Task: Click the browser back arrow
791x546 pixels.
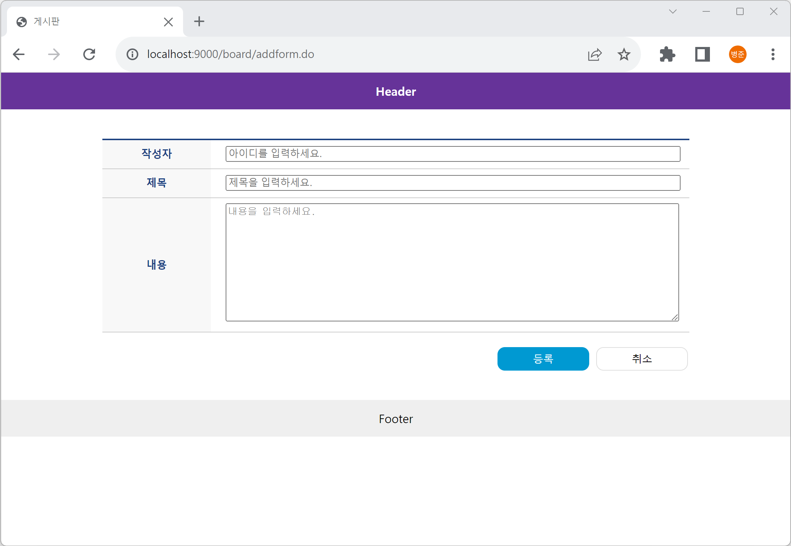Action: tap(19, 54)
